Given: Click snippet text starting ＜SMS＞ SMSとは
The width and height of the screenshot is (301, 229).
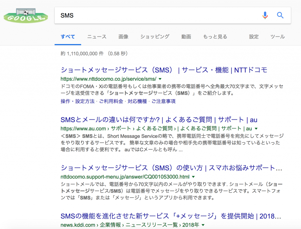Looking at the screenshot, I should click(172, 143).
